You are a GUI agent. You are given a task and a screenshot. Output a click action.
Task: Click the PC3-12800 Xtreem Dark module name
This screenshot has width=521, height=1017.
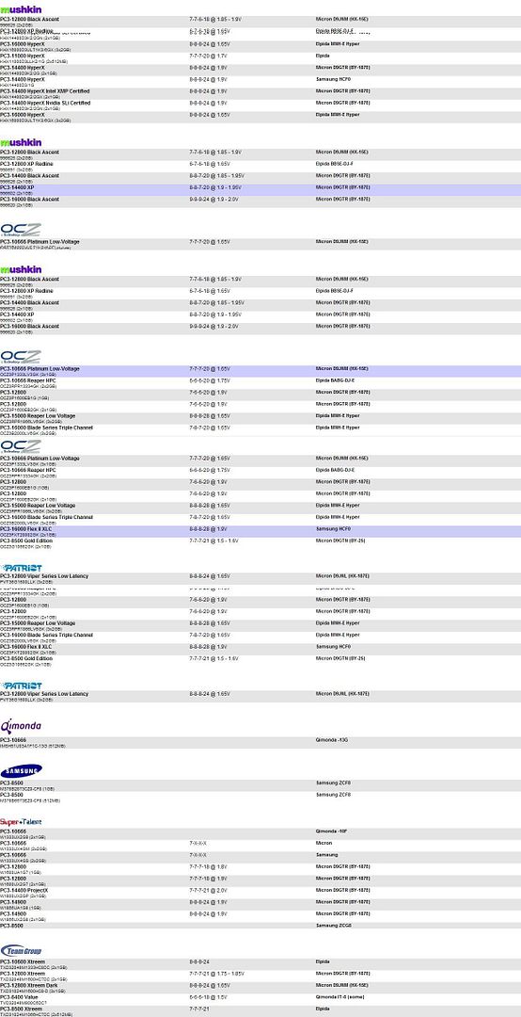(29, 985)
